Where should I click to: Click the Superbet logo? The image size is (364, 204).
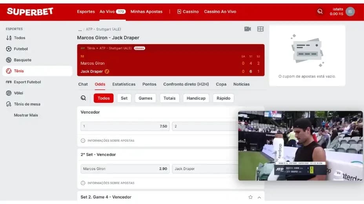pos(30,12)
